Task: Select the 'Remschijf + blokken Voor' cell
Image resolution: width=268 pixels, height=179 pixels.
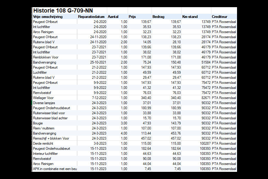Action: point(51,138)
